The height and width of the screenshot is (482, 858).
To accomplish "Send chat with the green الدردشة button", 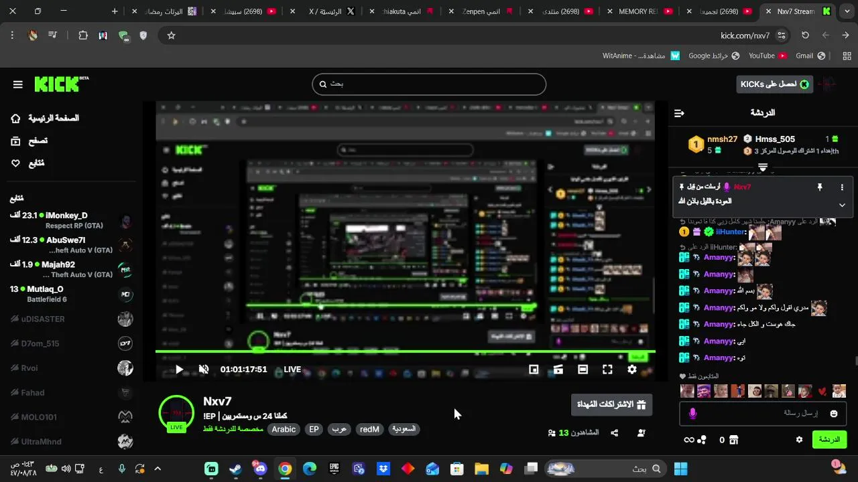I will (829, 440).
